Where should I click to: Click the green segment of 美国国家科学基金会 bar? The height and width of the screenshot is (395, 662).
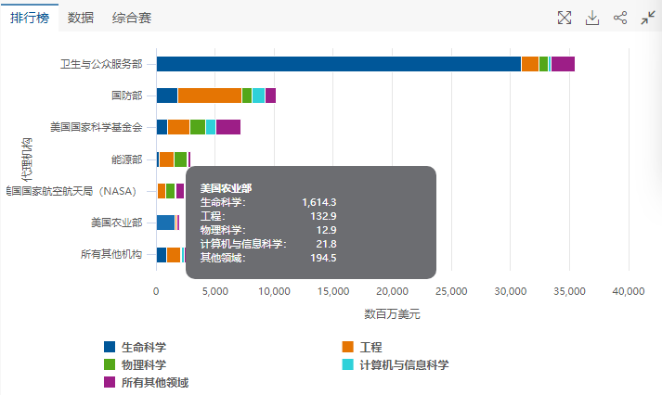pyautogui.click(x=198, y=127)
